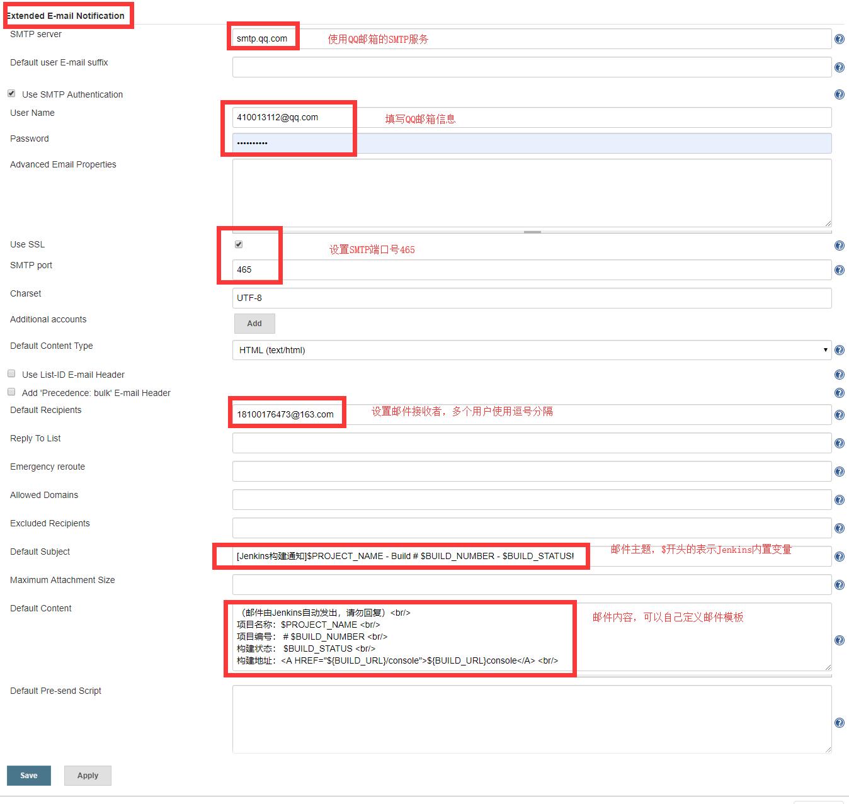Click the Default Recipients input field
The height and width of the screenshot is (804, 849).
pyautogui.click(x=532, y=414)
